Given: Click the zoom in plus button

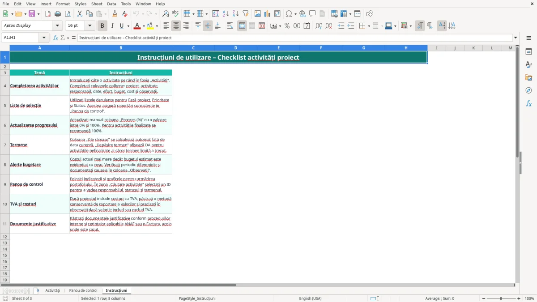Looking at the screenshot, I should coord(519,298).
